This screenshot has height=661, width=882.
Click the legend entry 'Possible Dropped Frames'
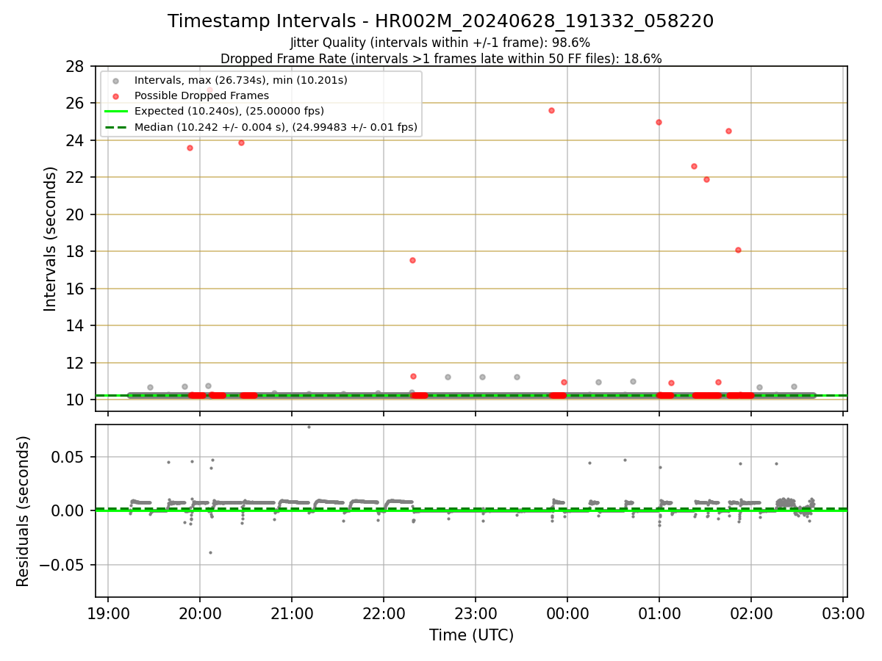(201, 95)
